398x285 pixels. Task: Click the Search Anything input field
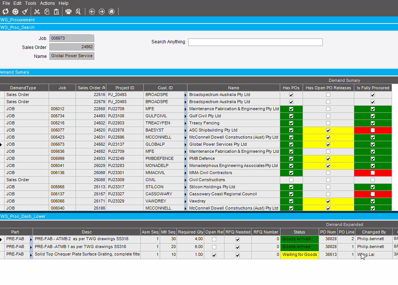255,42
